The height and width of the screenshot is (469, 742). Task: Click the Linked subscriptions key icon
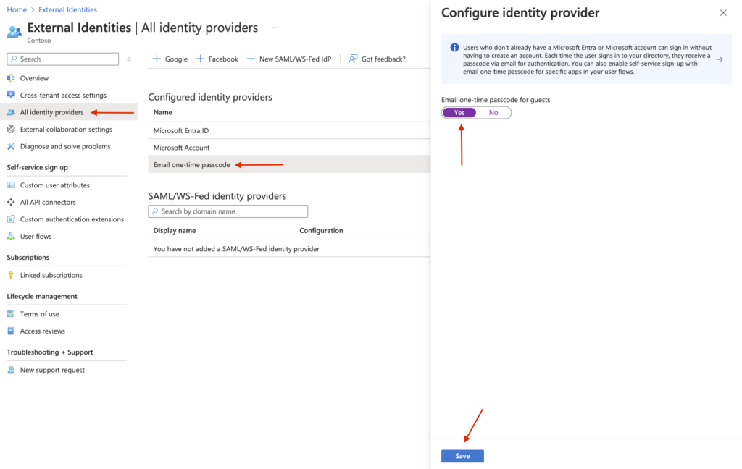point(11,275)
